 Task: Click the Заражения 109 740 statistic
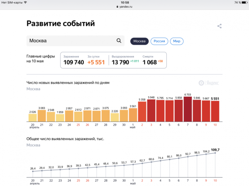[73, 60]
